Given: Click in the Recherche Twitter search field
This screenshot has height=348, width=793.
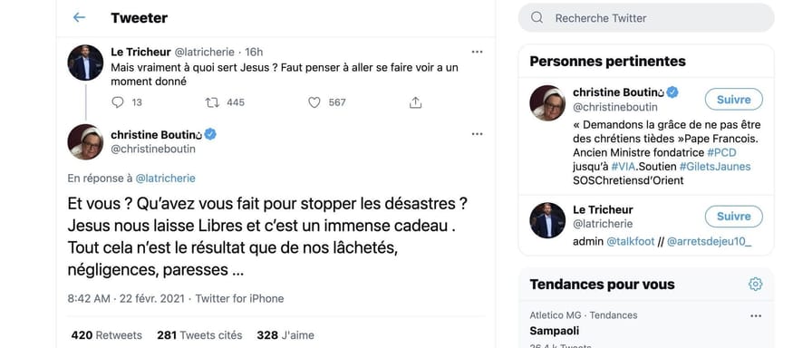Looking at the screenshot, I should click(x=646, y=18).
